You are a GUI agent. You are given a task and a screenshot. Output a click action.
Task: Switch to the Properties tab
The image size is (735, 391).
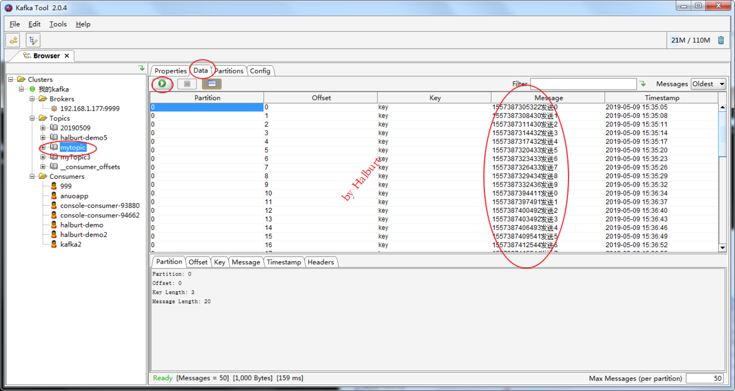coord(171,70)
